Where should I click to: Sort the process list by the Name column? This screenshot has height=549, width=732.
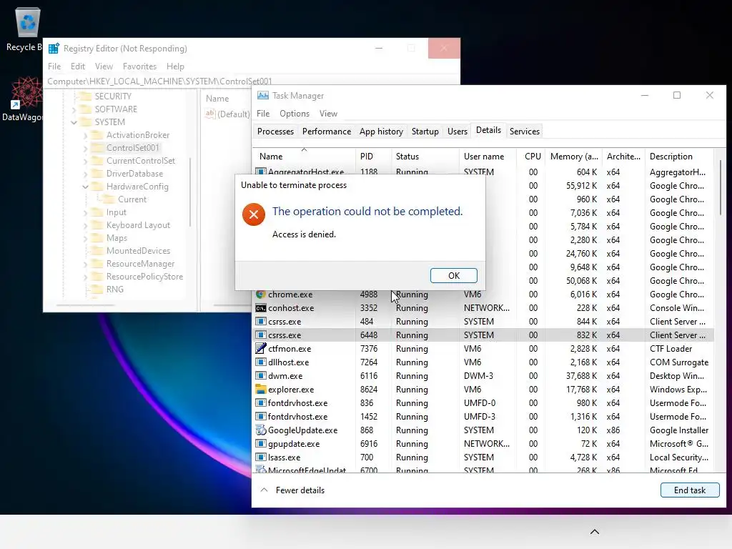tap(304, 157)
